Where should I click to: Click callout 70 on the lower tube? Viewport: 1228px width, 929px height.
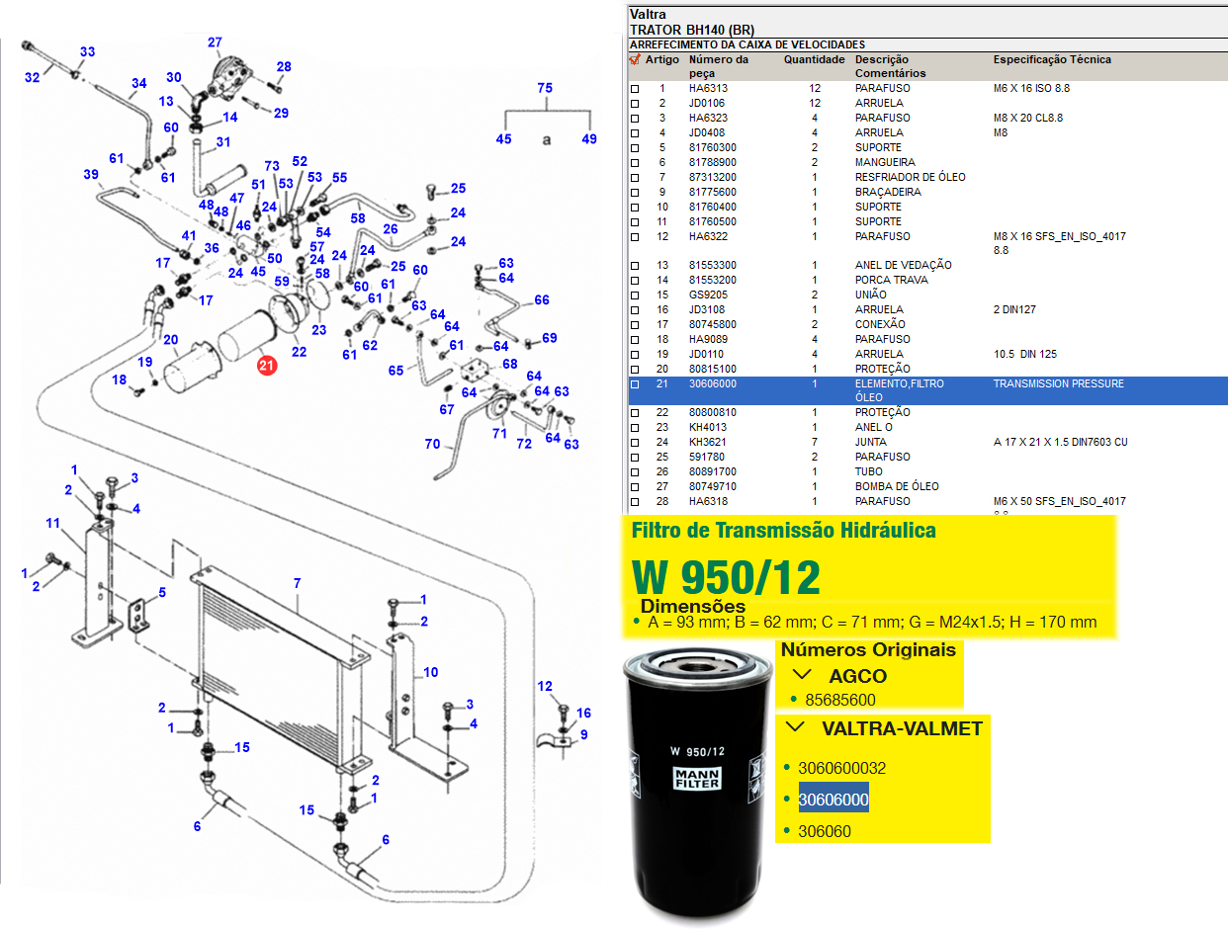[432, 445]
